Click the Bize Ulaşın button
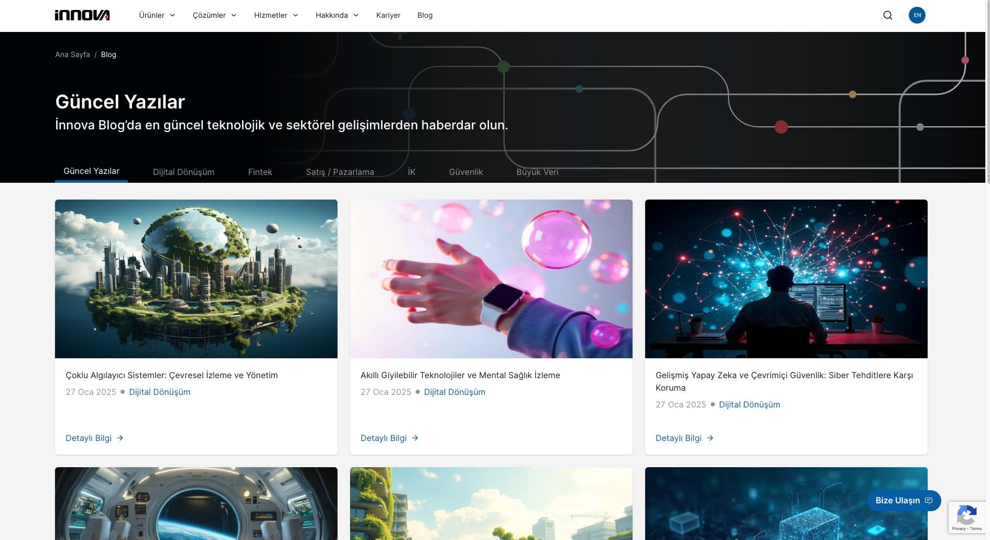 point(904,501)
